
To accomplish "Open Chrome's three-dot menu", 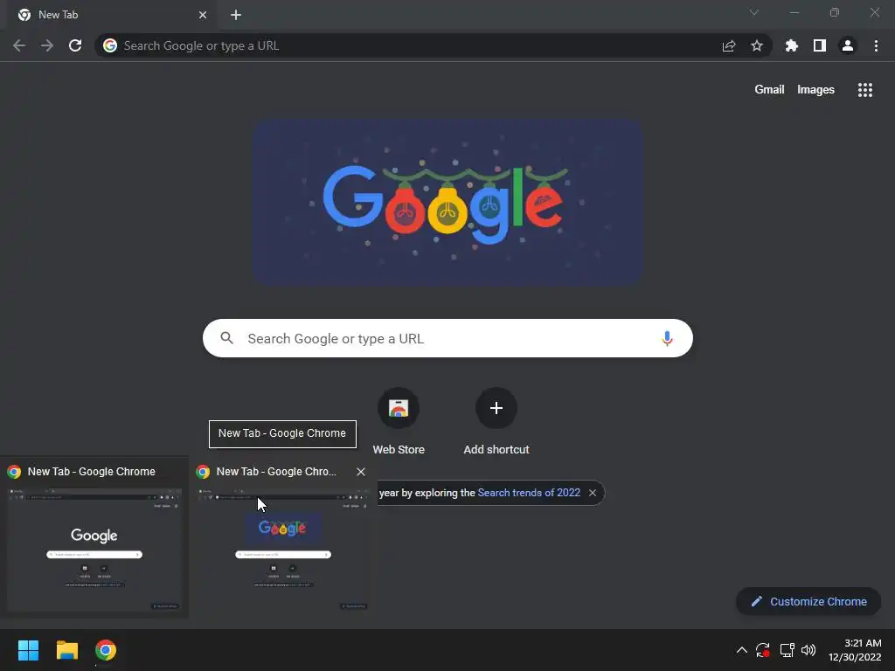I will (x=876, y=45).
